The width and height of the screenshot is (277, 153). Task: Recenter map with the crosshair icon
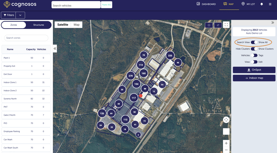(x=226, y=120)
